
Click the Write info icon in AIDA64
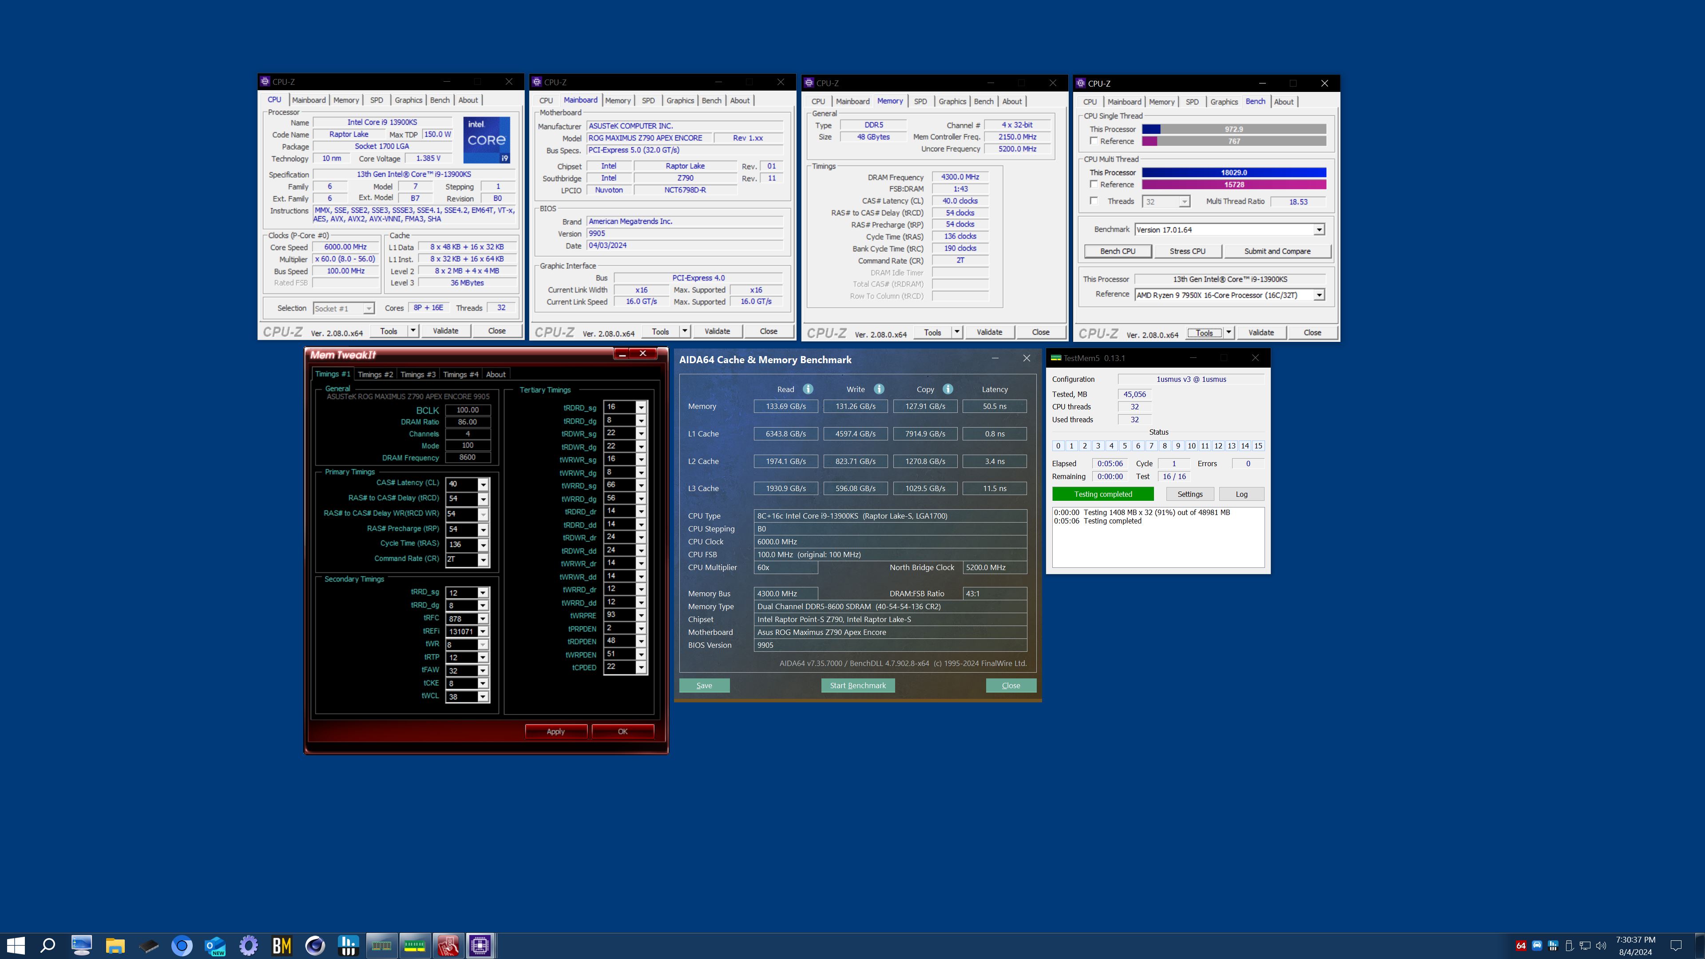[x=879, y=389]
